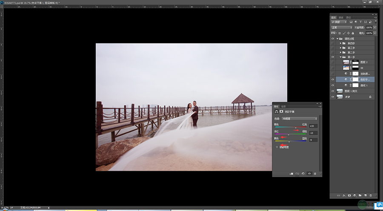Collapse the 第一步 group
Screen dimensions: 383x211
(341, 57)
